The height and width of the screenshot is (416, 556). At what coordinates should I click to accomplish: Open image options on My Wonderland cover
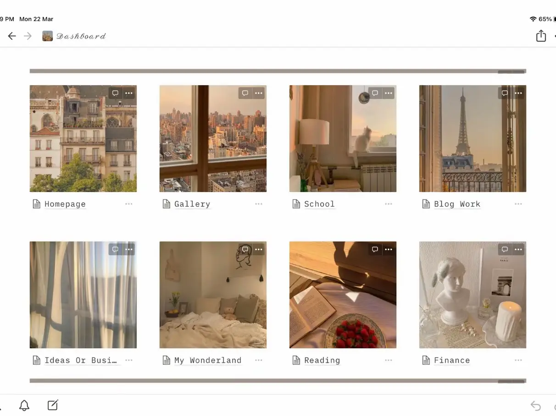[x=259, y=249]
